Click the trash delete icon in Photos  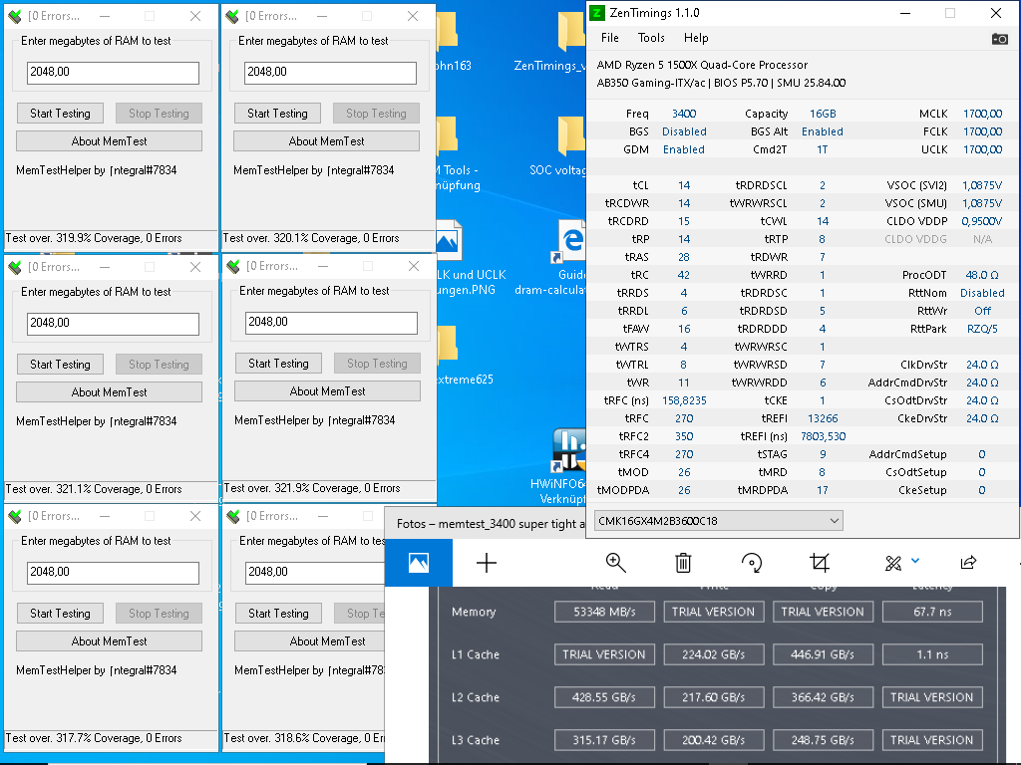(x=683, y=563)
